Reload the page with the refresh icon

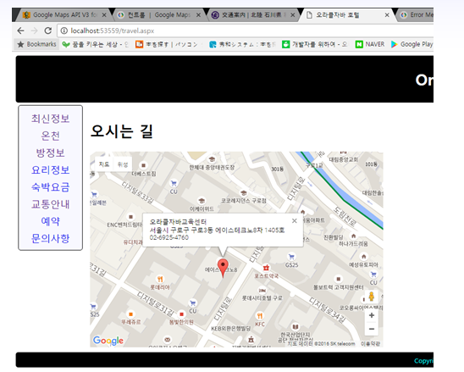[48, 31]
